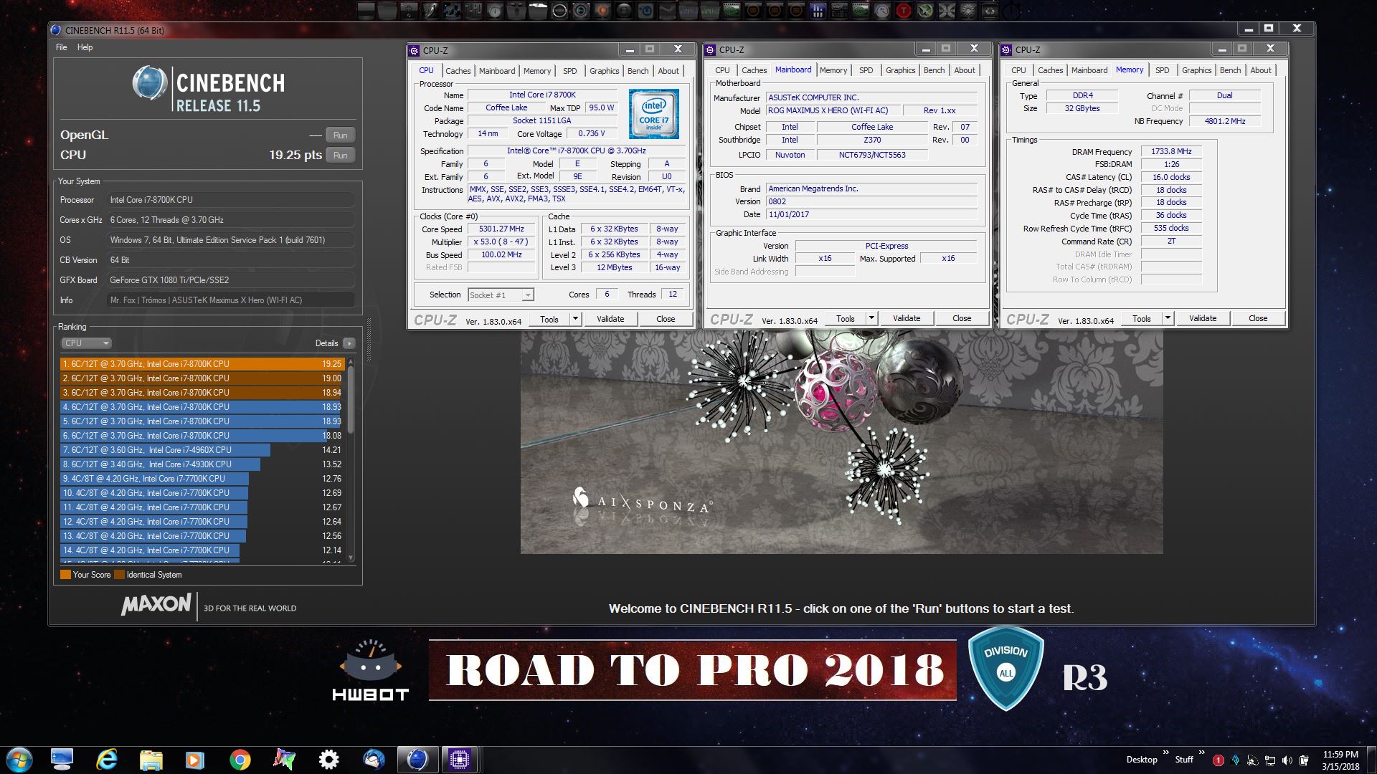1377x774 pixels.
Task: Click the Ranking scrollbar down arrow
Action: coord(351,558)
